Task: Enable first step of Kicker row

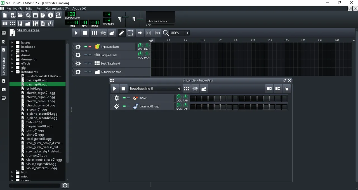Action: point(193,98)
